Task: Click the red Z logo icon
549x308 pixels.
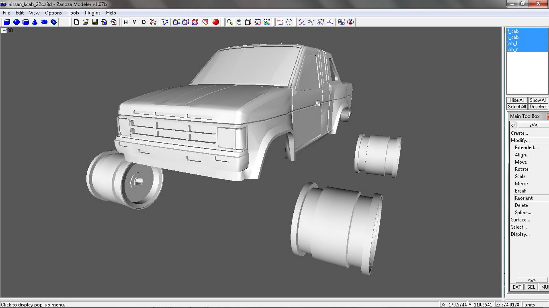Action: [350, 22]
